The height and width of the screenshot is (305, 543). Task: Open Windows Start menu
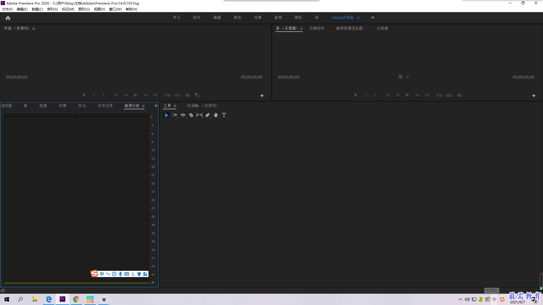pos(7,299)
